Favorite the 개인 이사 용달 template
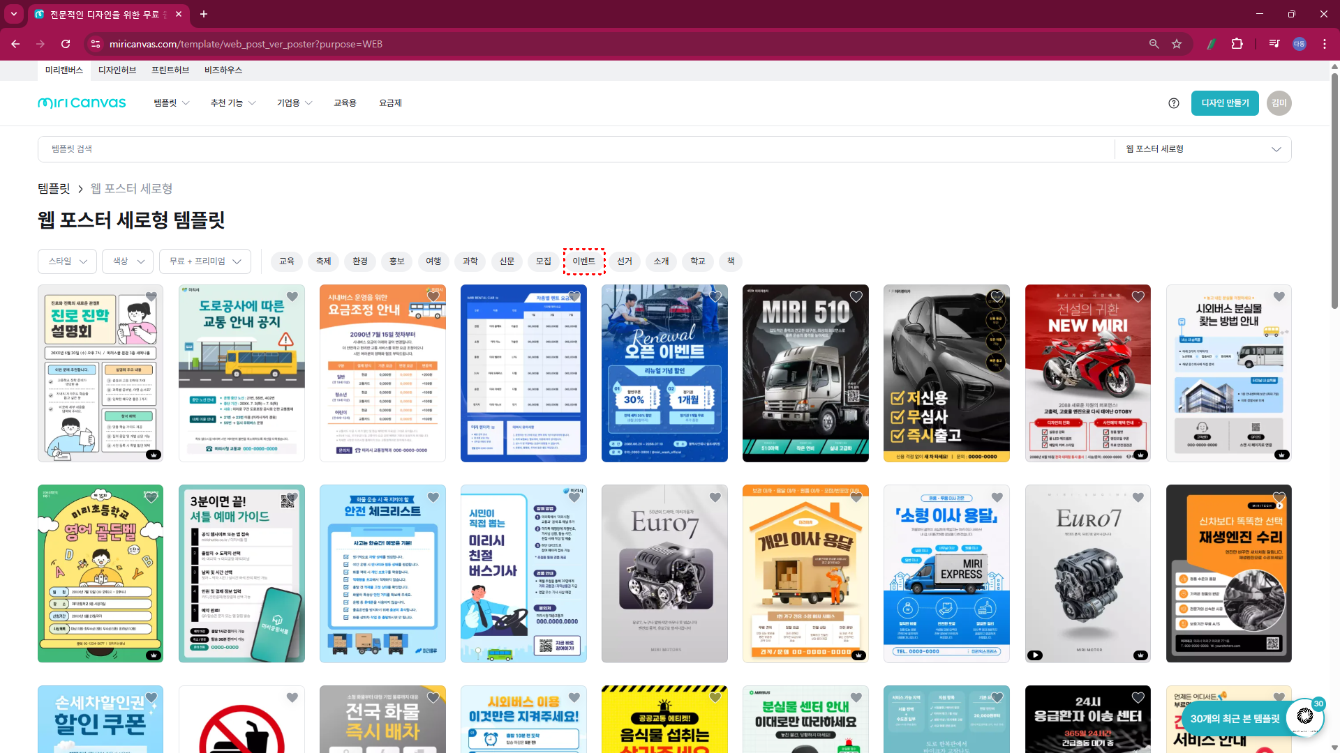Viewport: 1340px width, 753px height. [x=856, y=498]
